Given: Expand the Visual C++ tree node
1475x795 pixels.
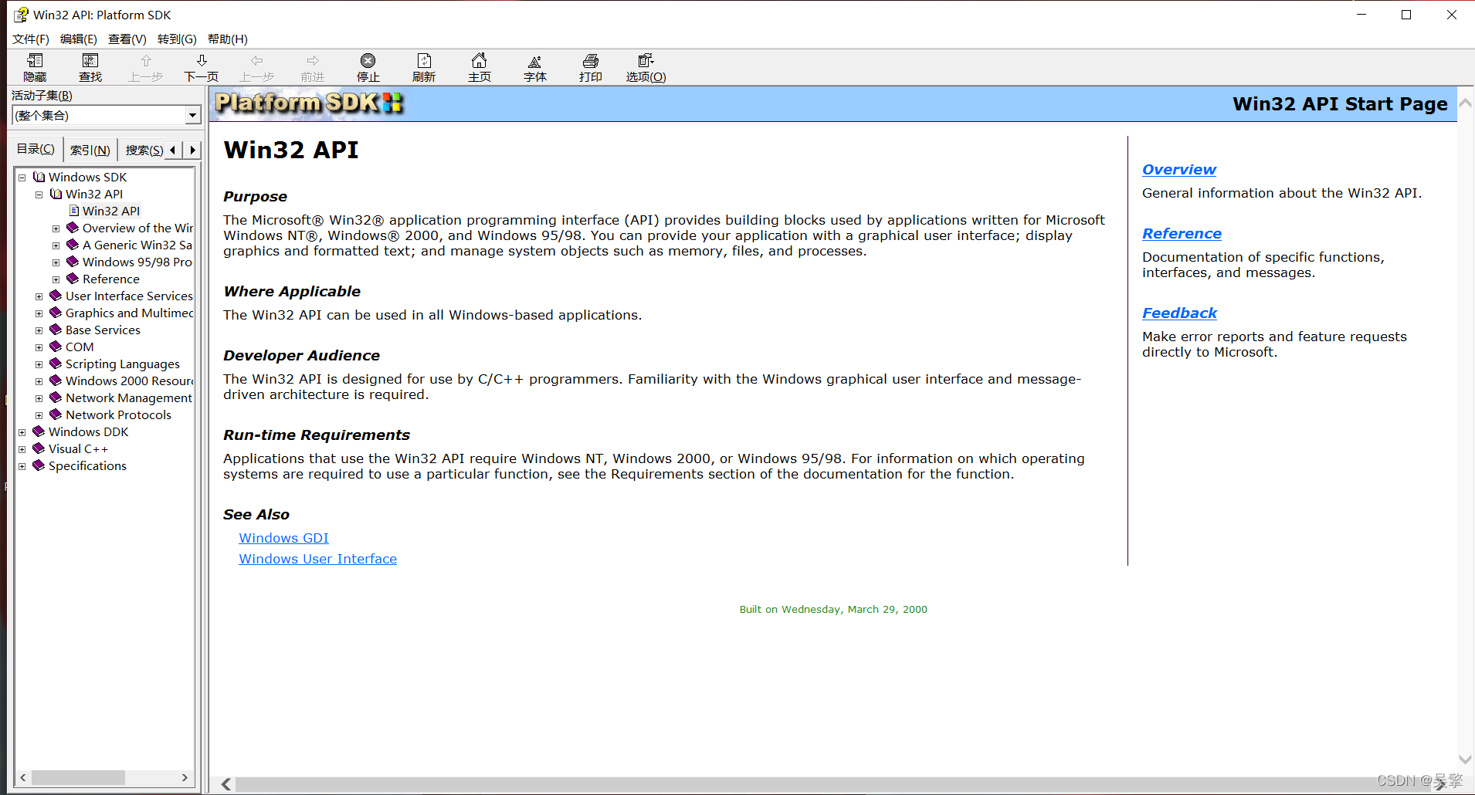Looking at the screenshot, I should pos(22,449).
